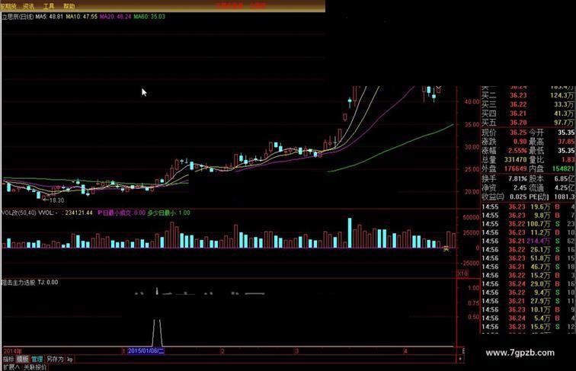576x371 pixels.
Task: Click the 外盘 176649 value
Action: 515,169
